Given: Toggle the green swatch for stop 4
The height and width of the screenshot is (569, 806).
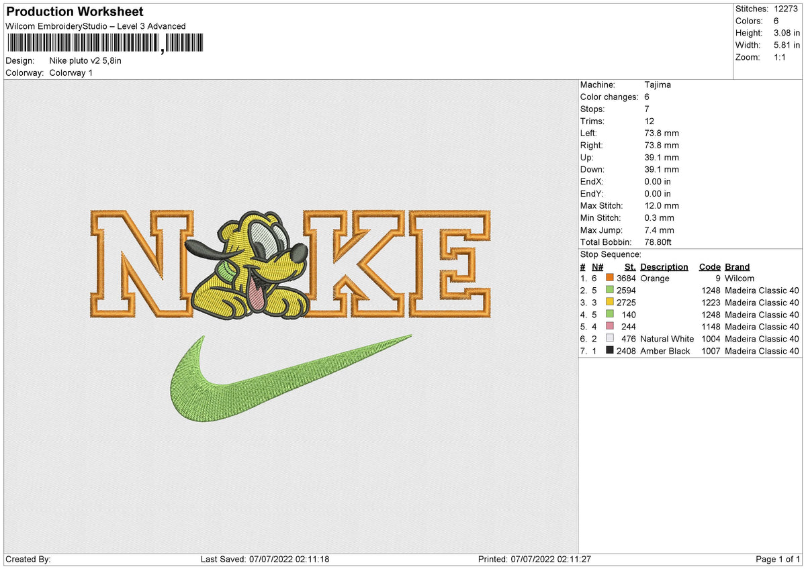Looking at the screenshot, I should tap(610, 315).
